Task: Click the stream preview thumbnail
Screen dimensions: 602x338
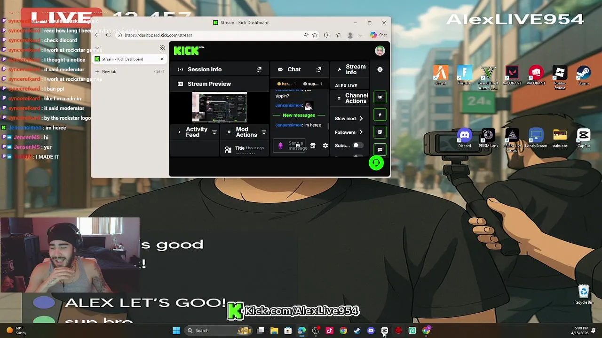Action: tap(220, 108)
